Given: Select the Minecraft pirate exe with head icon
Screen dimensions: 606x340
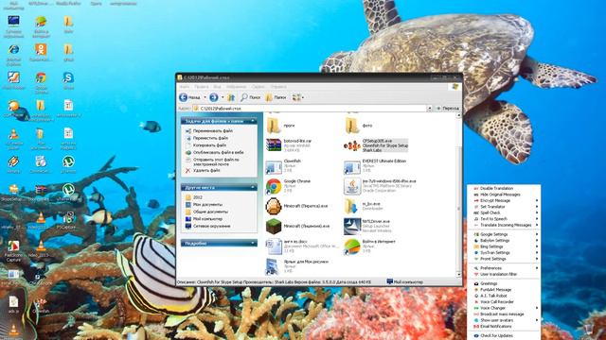Looking at the screenshot, I should pyautogui.click(x=274, y=206).
